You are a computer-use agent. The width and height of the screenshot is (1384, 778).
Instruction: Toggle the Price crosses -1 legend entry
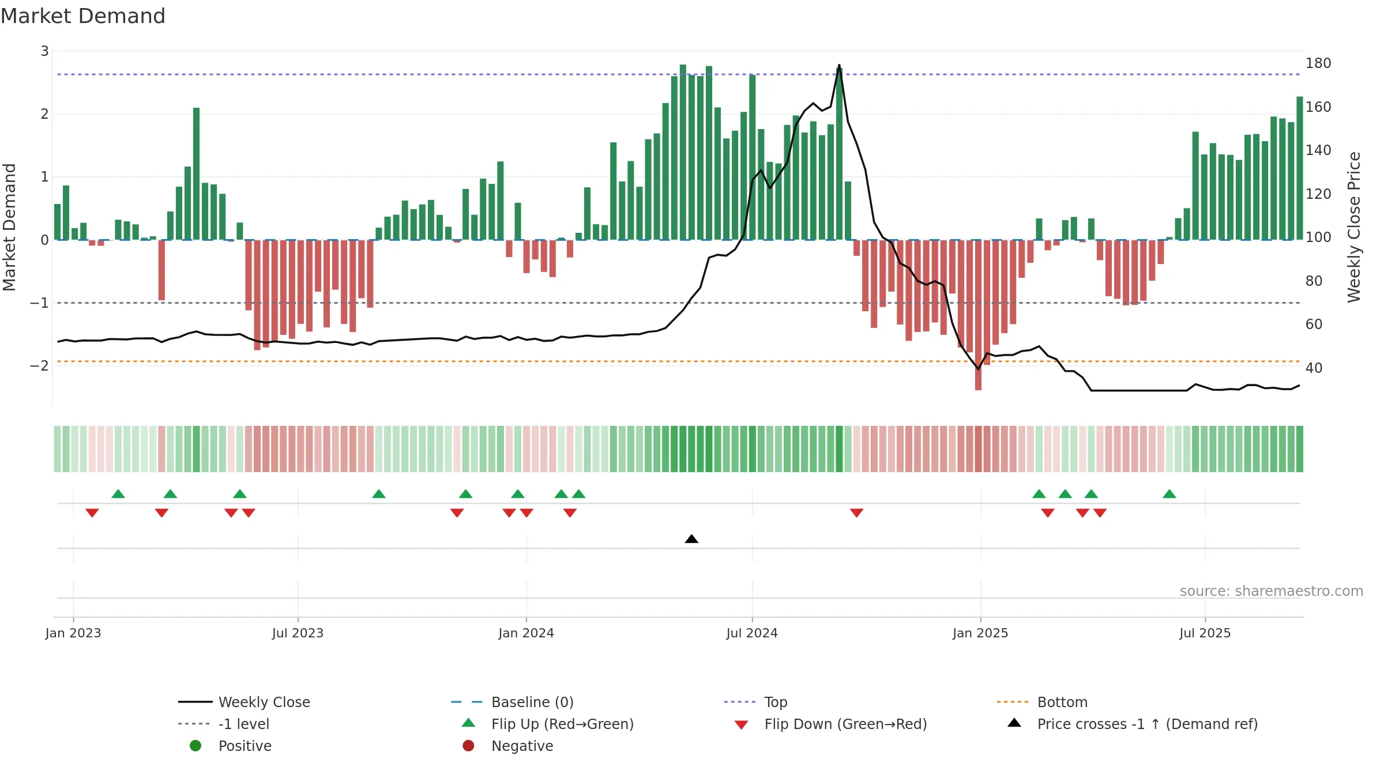pyautogui.click(x=1133, y=724)
